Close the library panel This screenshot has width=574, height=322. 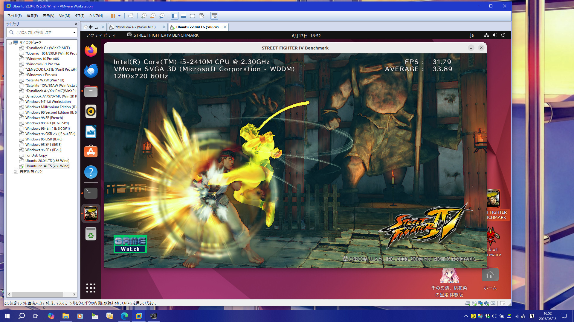coord(76,24)
